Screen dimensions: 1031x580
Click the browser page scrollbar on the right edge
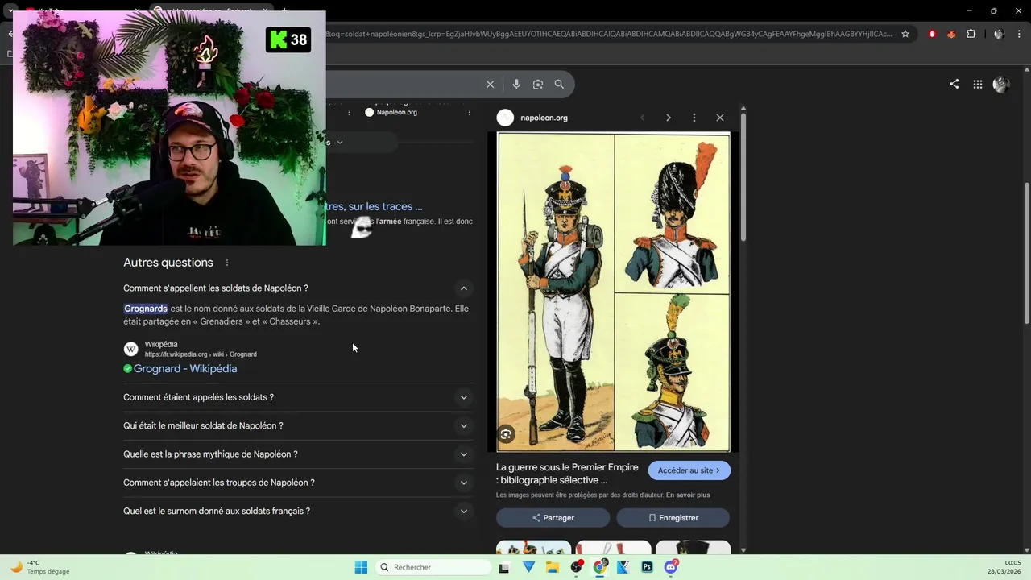pos(1027,254)
